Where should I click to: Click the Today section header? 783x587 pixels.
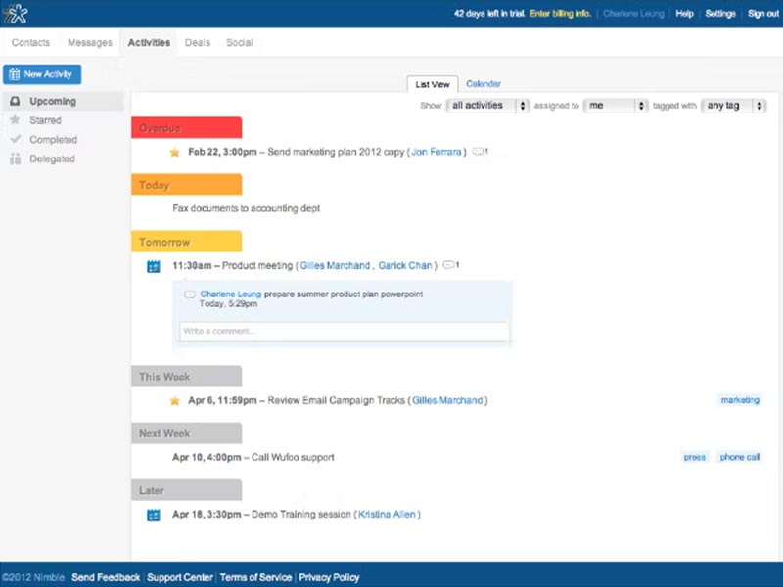[x=187, y=185]
